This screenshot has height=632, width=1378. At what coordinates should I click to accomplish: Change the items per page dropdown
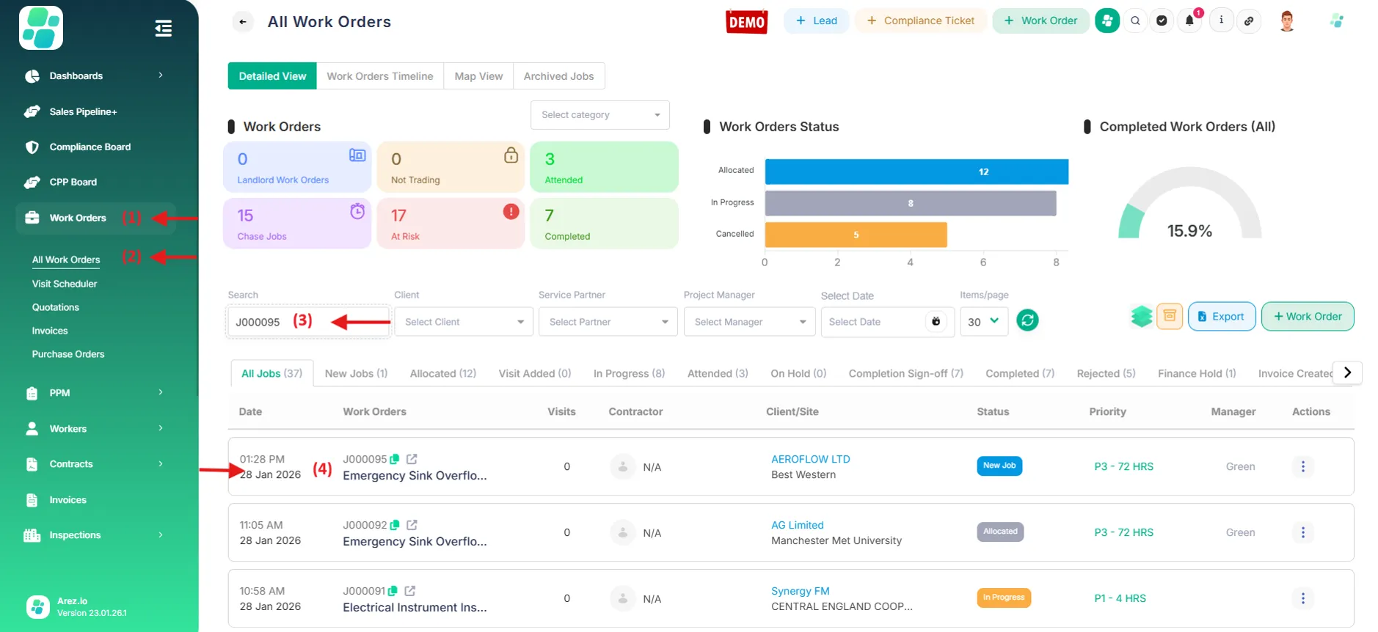tap(983, 321)
